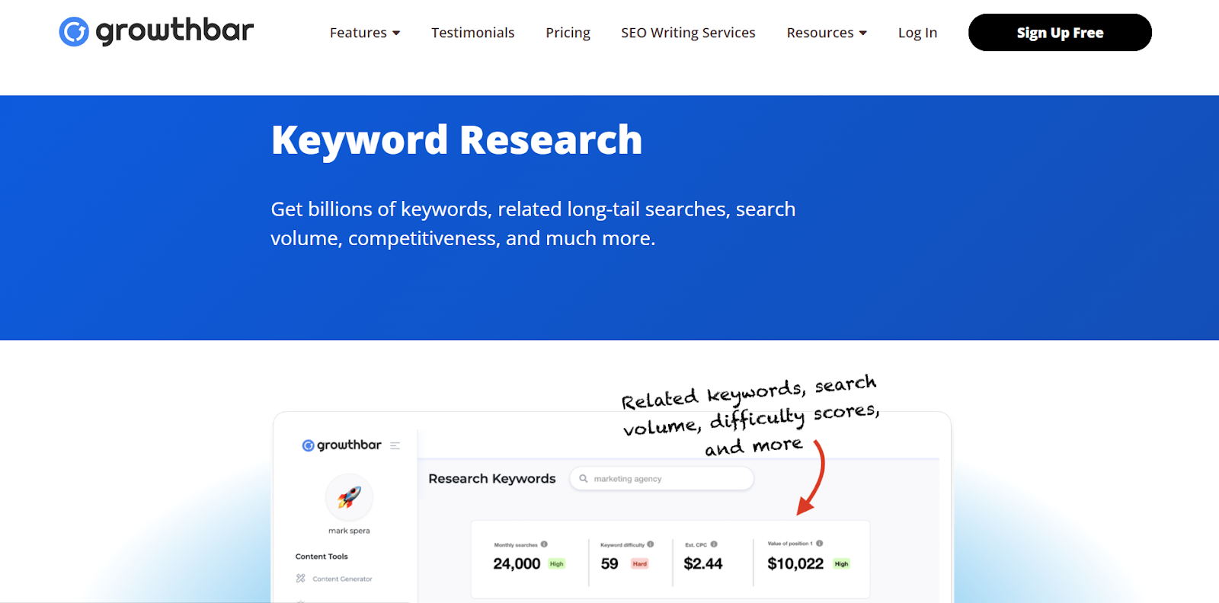Click the 'marketing agency' search field
The height and width of the screenshot is (603, 1219).
click(661, 479)
